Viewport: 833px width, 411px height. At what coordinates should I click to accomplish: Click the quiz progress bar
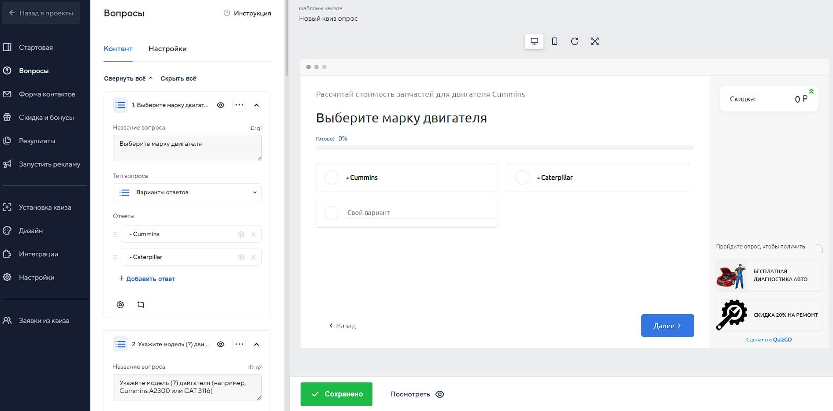pos(505,148)
